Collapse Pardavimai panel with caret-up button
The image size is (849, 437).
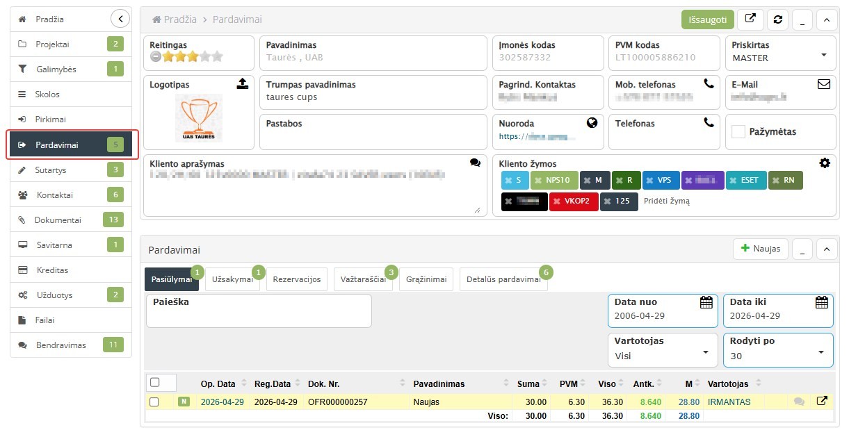coord(826,249)
